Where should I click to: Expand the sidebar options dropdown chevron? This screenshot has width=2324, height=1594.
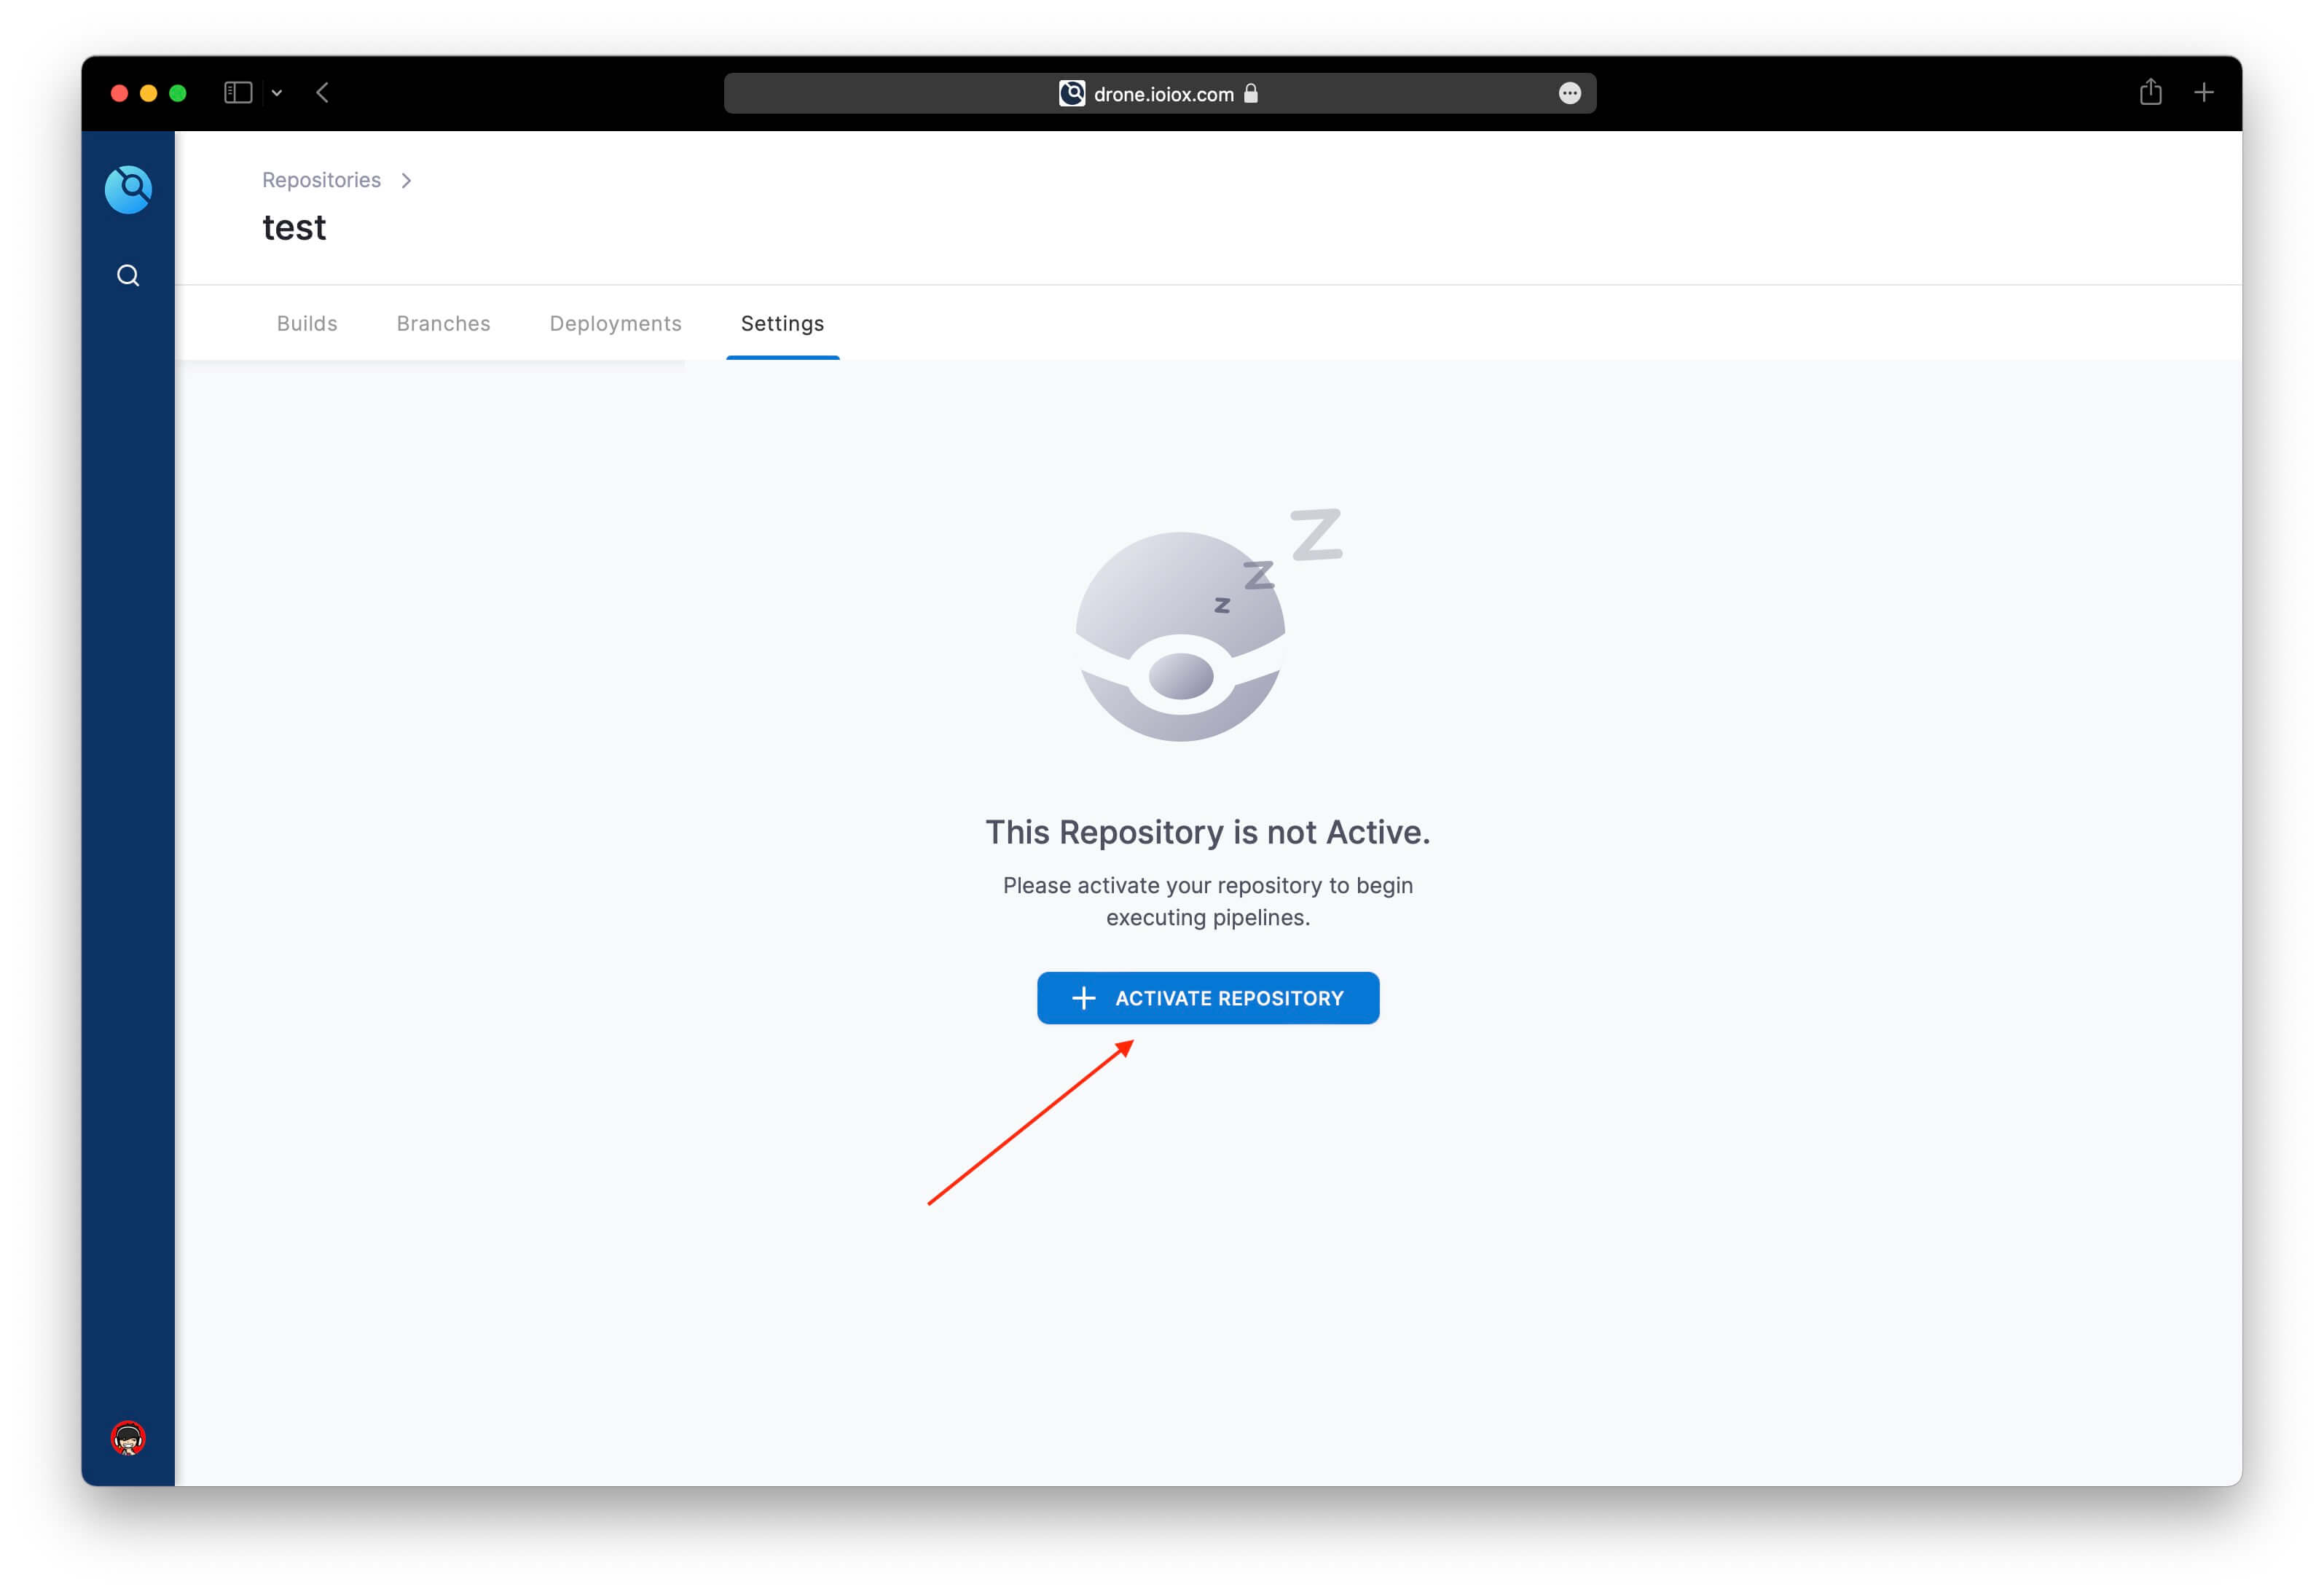tap(277, 93)
